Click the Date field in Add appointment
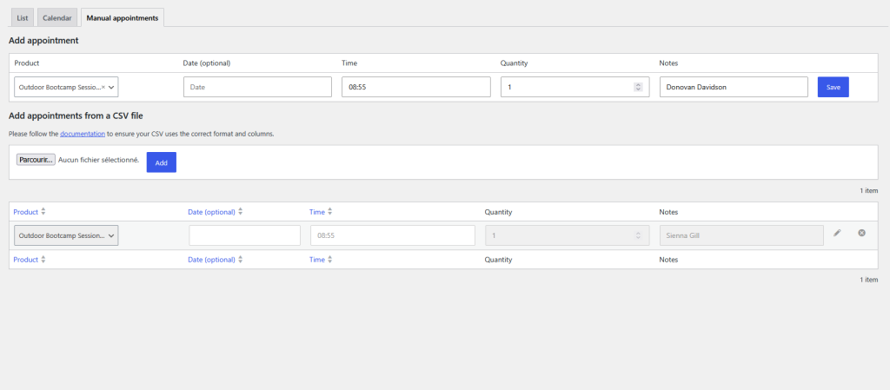 (257, 88)
